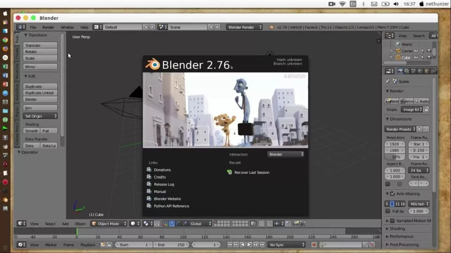This screenshot has height=253, width=451.
Task: Open the File menu
Action: tap(33, 27)
